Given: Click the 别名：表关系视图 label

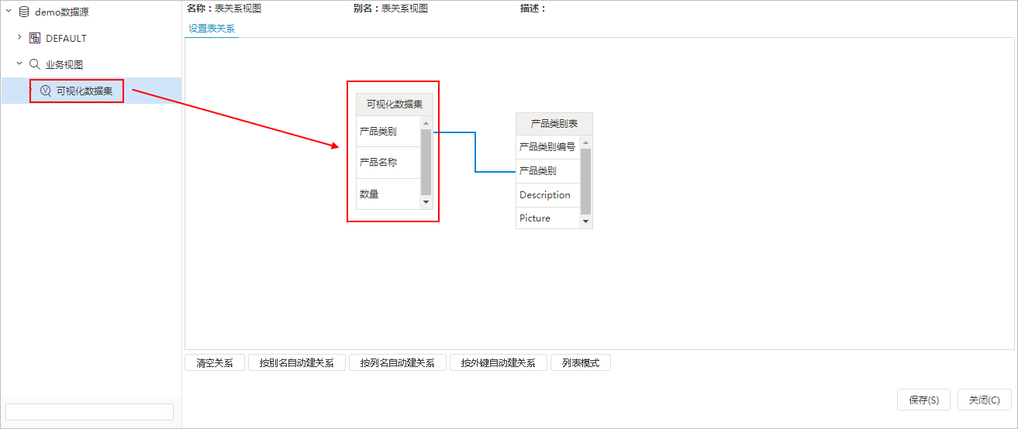Looking at the screenshot, I should pyautogui.click(x=390, y=9).
